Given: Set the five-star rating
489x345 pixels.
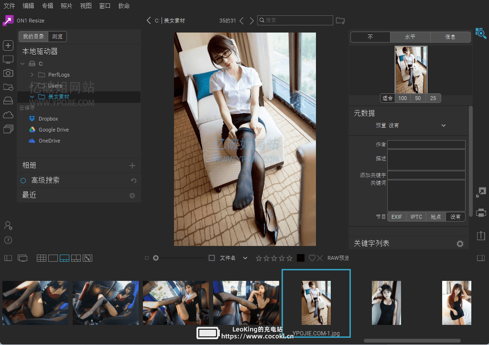Looking at the screenshot, I should point(289,258).
